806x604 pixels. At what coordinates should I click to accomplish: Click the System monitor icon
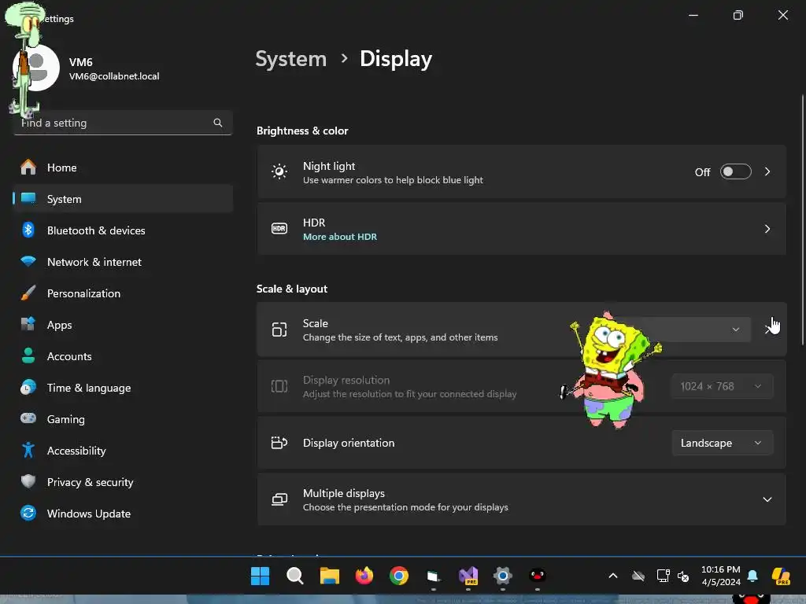click(28, 198)
